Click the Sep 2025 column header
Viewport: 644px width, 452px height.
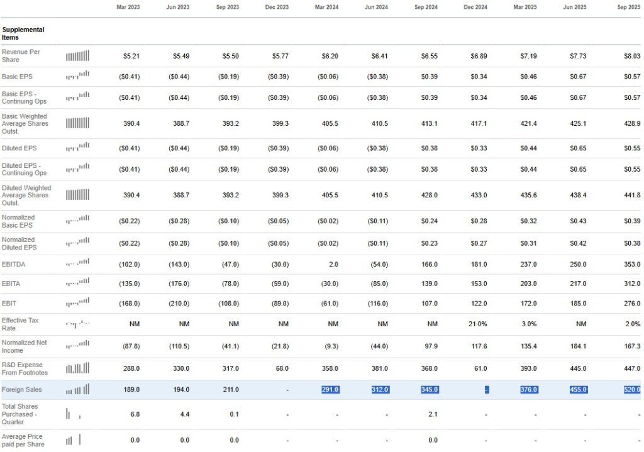pyautogui.click(x=629, y=7)
